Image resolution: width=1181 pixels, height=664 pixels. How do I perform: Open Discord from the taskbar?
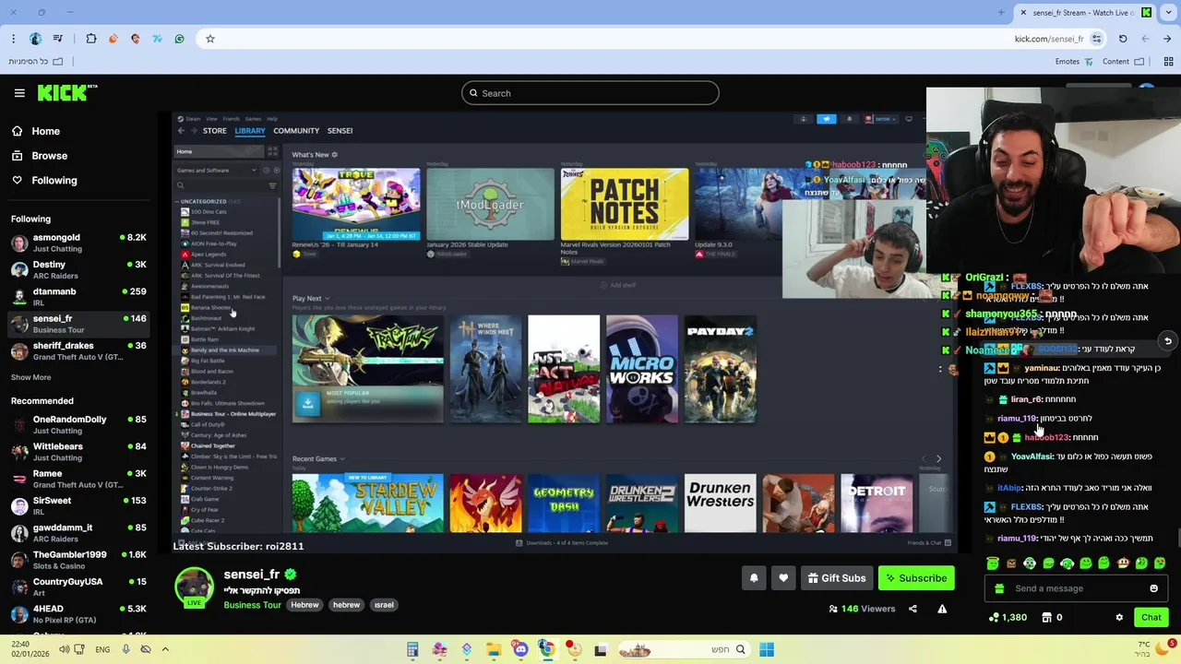coord(520,650)
